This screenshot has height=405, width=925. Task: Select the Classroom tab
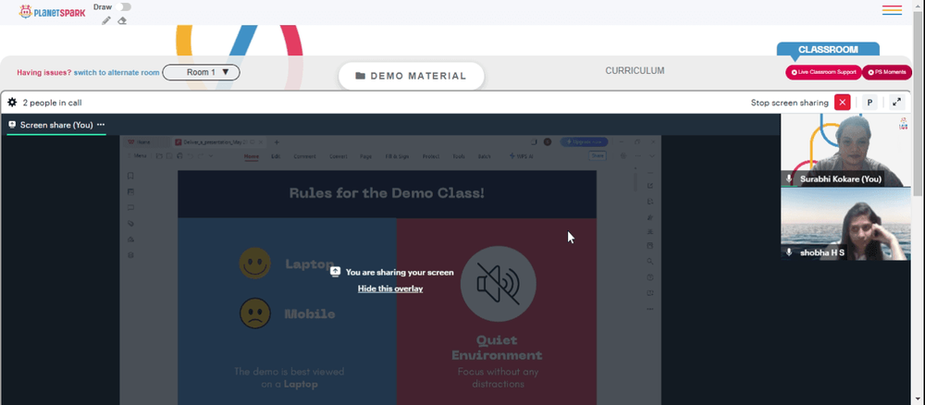(x=828, y=50)
